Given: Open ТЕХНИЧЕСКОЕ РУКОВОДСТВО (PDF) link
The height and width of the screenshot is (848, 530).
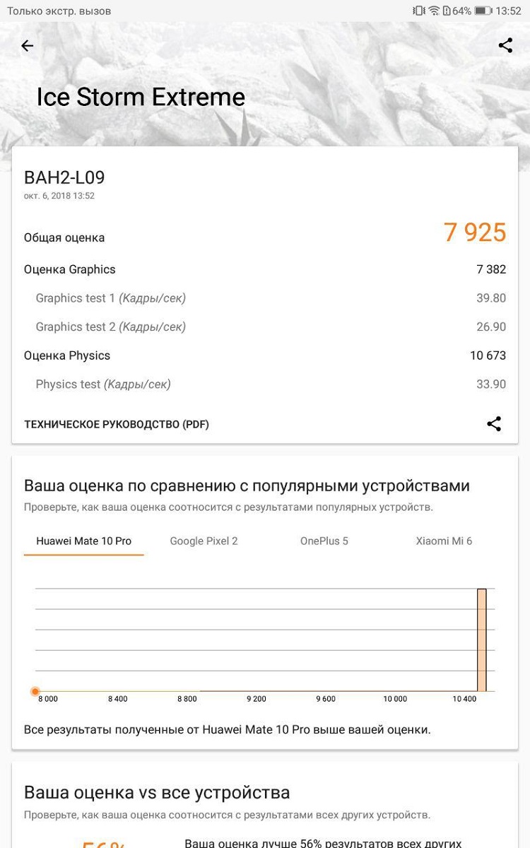Looking at the screenshot, I should click(x=117, y=425).
